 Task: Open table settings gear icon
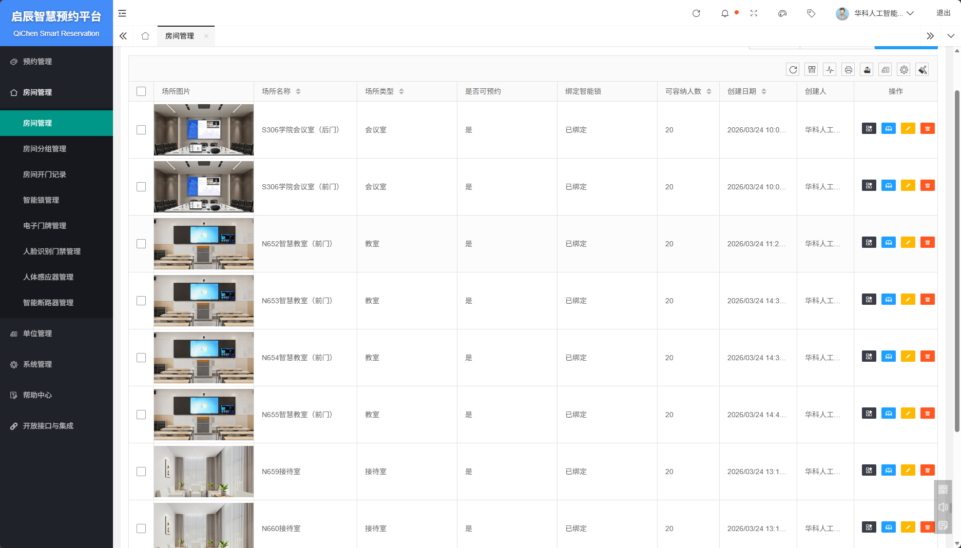point(904,70)
